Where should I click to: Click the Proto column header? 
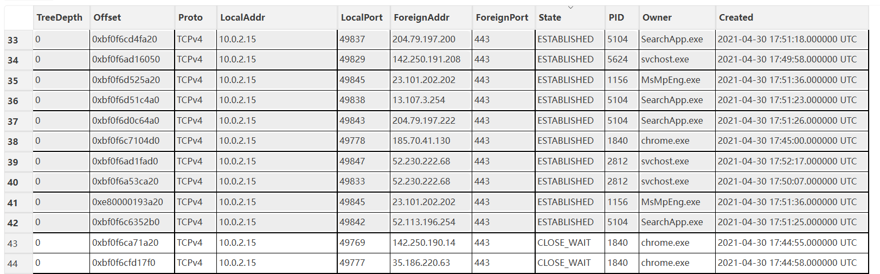click(190, 17)
